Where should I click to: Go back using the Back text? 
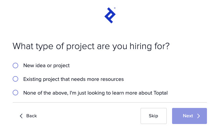32,116
